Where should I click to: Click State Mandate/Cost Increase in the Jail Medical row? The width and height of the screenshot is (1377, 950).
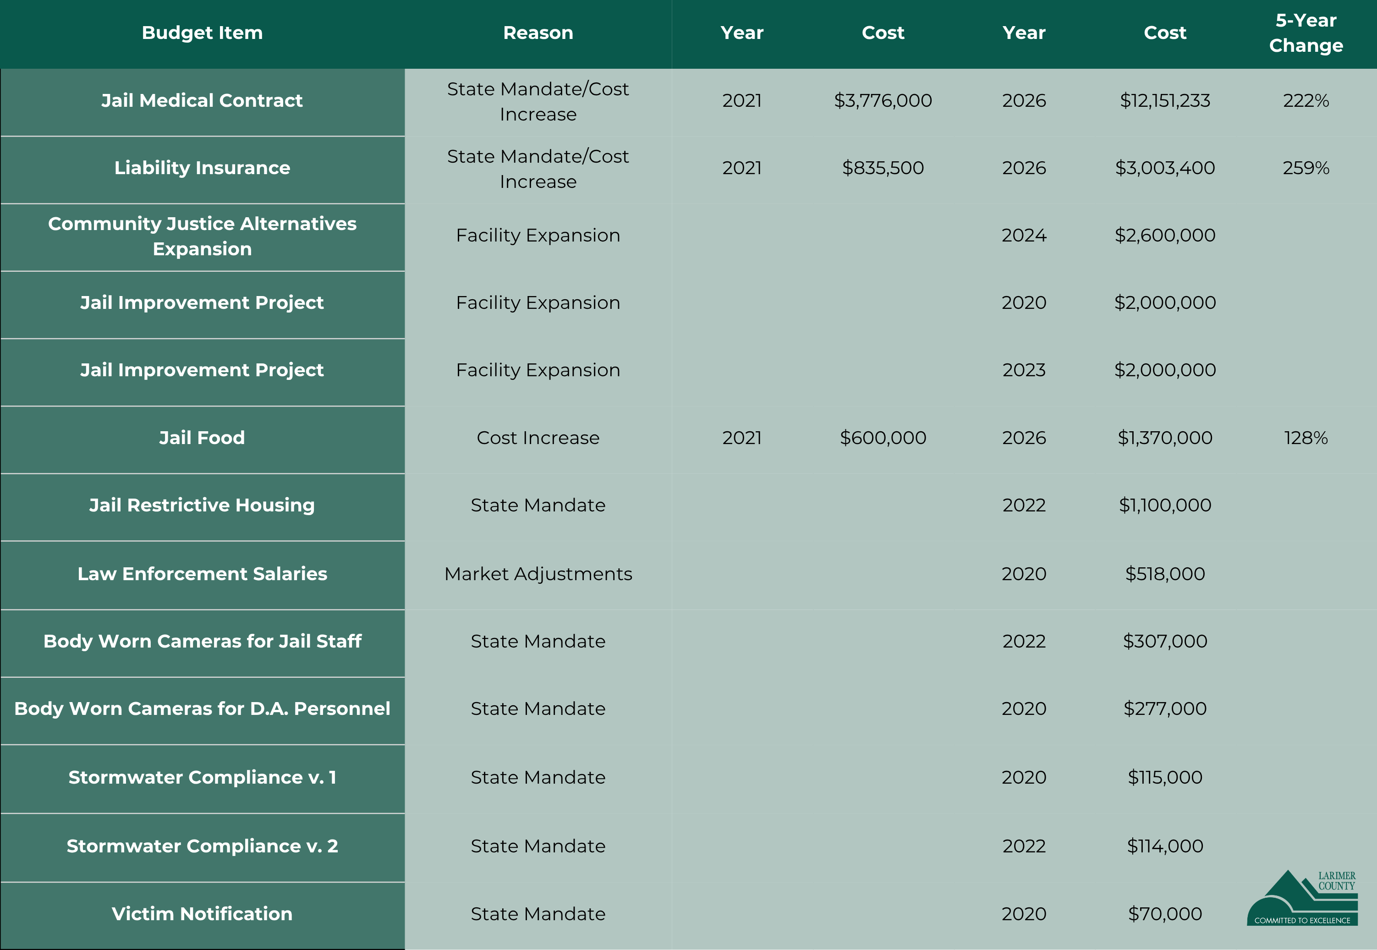click(x=538, y=101)
